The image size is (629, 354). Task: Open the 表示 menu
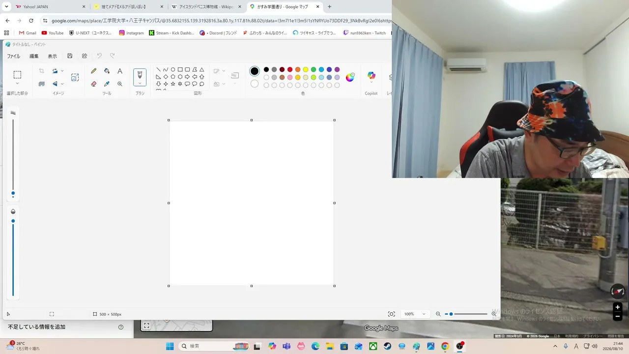click(52, 56)
